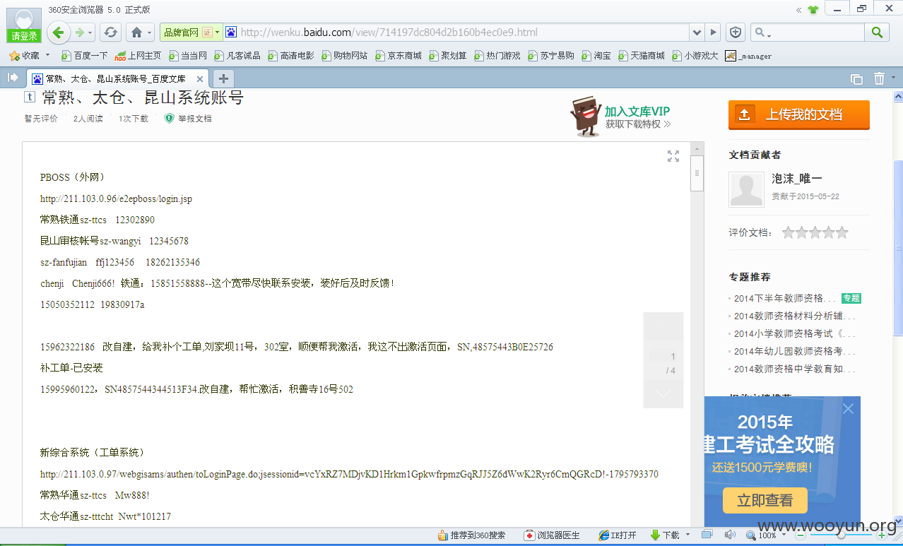The image size is (903, 546).
Task: Go to next page down chevron
Action: click(x=663, y=393)
